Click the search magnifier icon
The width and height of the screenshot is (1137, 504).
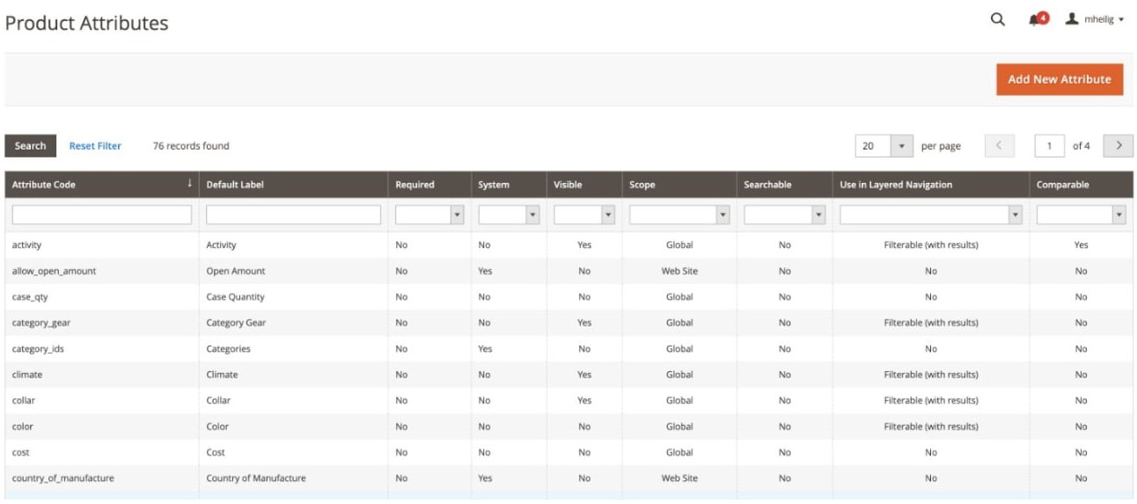coord(997,19)
